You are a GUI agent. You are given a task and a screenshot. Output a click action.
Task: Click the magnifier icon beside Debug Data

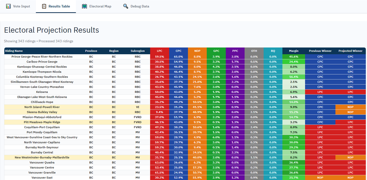coord(125,6)
